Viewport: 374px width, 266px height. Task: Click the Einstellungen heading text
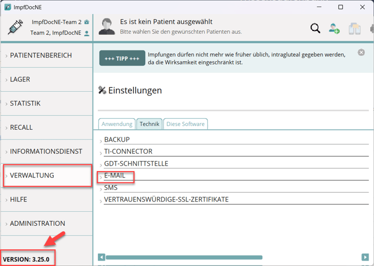(x=135, y=91)
